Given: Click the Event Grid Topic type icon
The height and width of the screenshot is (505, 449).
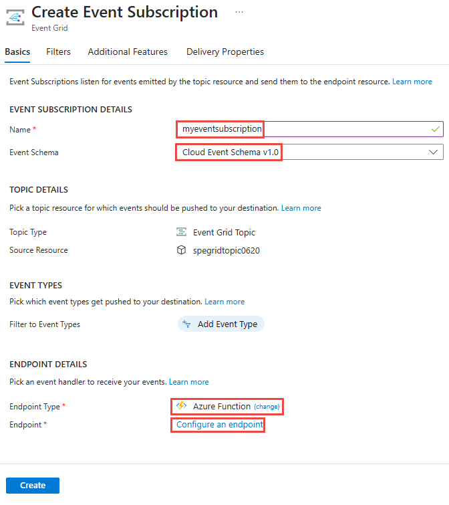Looking at the screenshot, I should click(x=181, y=232).
